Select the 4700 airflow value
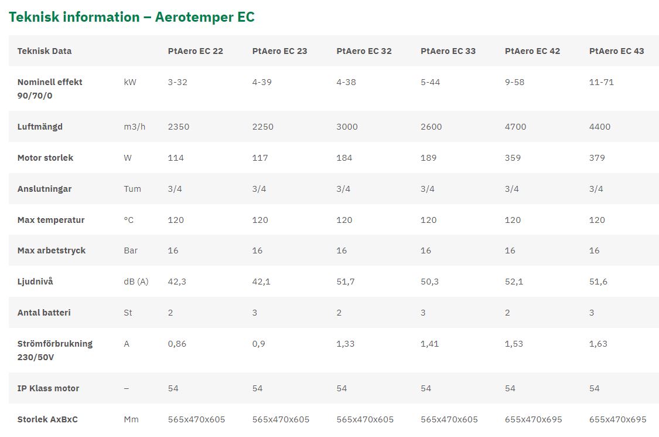659x437 pixels. 515,127
